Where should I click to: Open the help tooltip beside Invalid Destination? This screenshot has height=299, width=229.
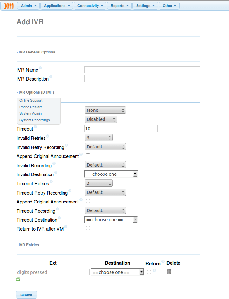point(56,173)
